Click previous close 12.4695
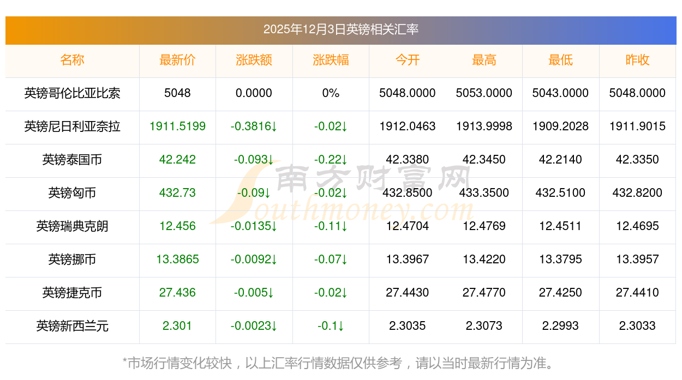Image resolution: width=682 pixels, height=380 pixels. point(637,226)
